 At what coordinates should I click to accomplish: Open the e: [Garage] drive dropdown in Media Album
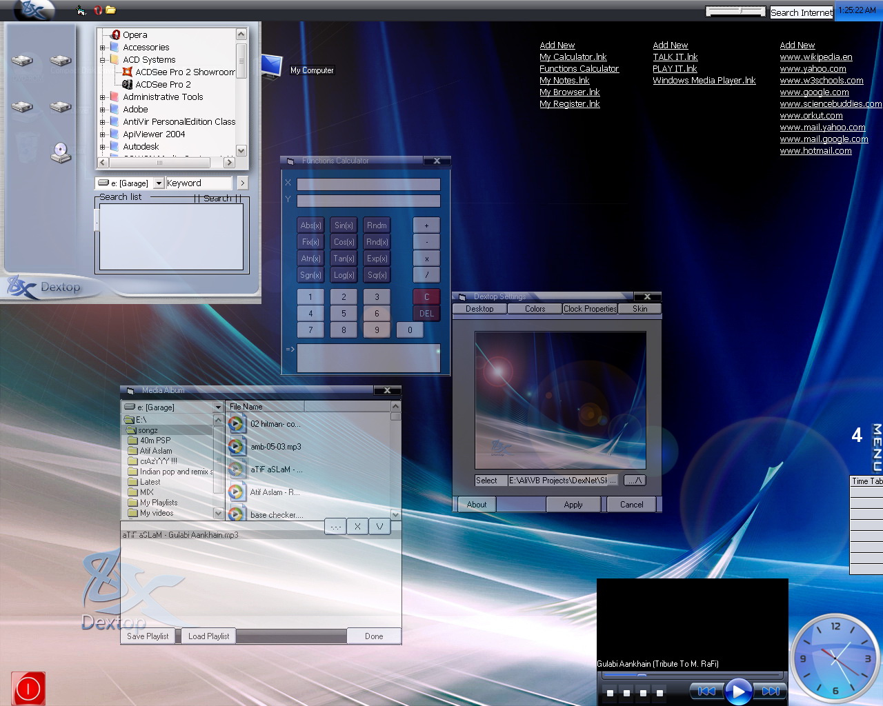coord(218,407)
